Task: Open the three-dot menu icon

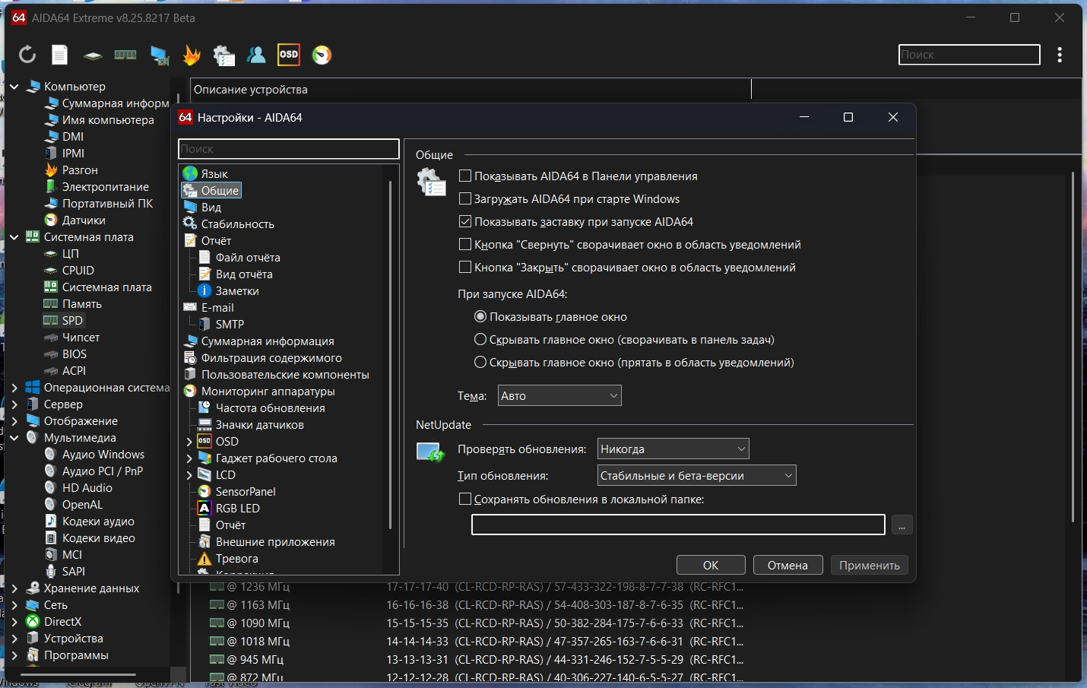Action: tap(1060, 55)
